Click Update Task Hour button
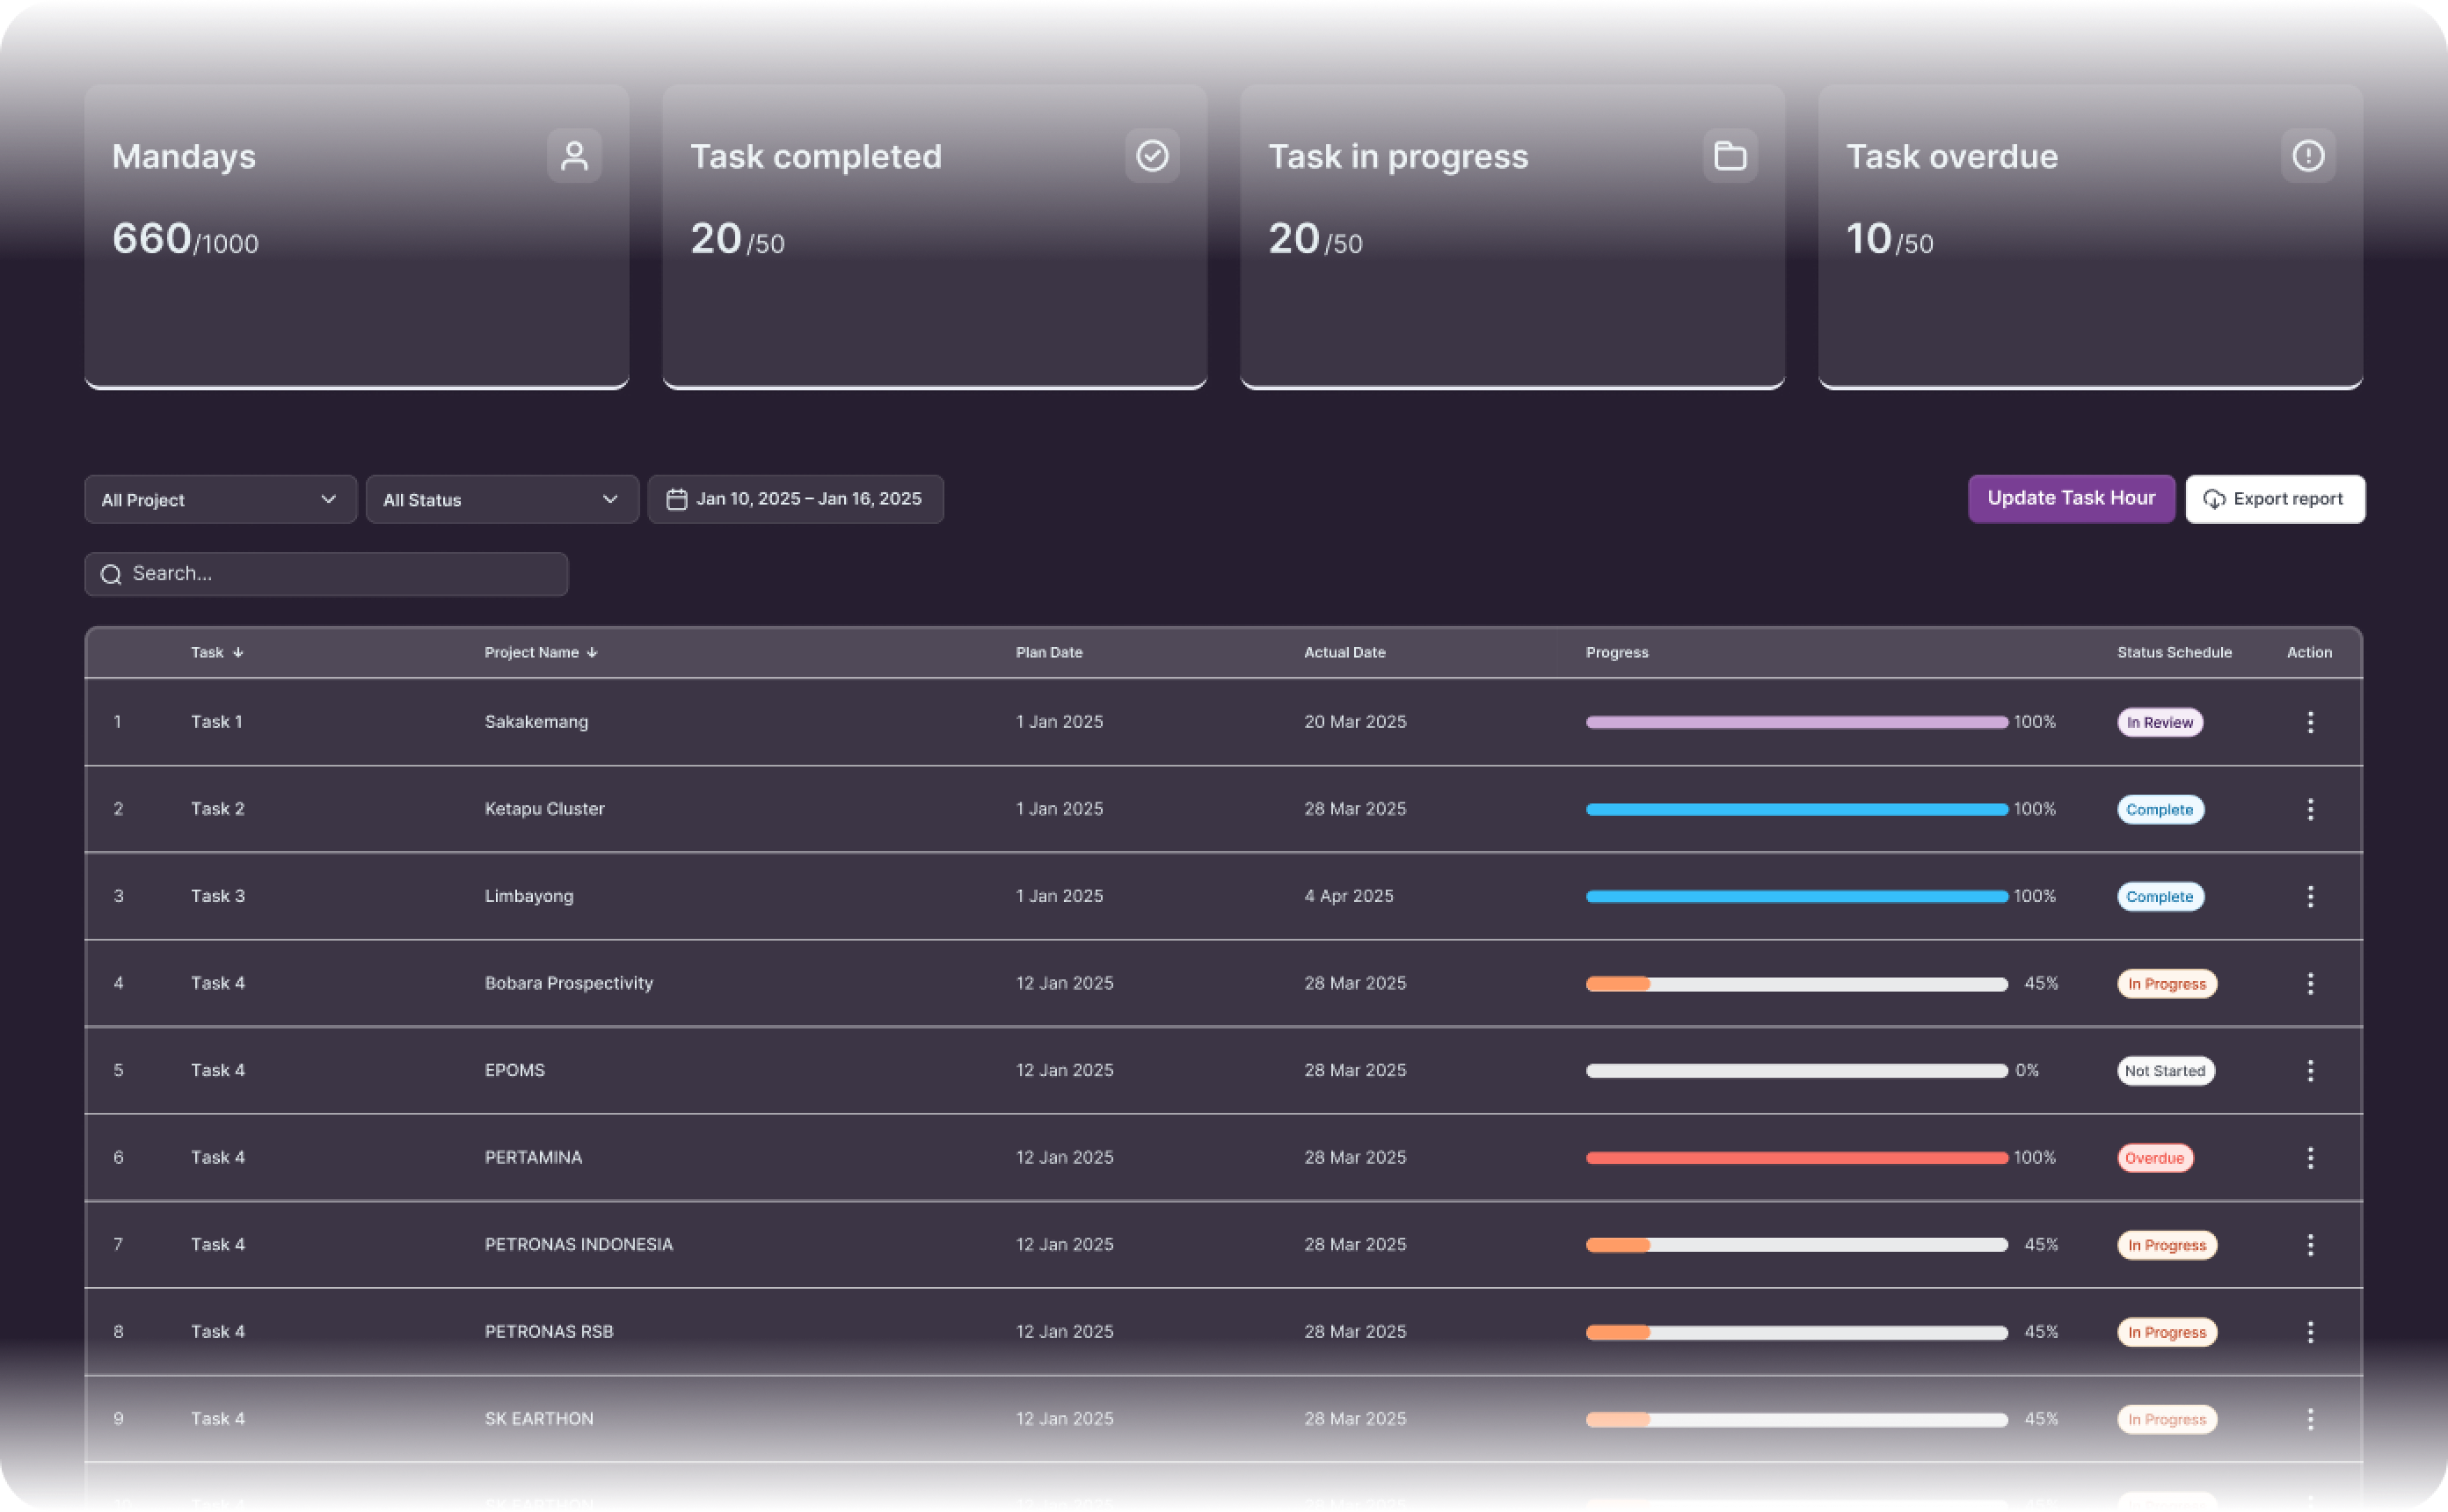This screenshot has width=2448, height=1512. 2071,498
